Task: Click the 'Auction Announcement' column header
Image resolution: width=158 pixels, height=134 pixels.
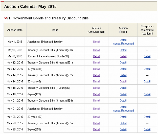Action: [96, 30]
